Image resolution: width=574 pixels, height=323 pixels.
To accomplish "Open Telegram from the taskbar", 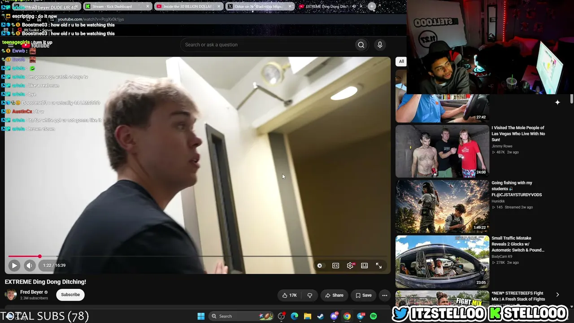I will tap(361, 316).
